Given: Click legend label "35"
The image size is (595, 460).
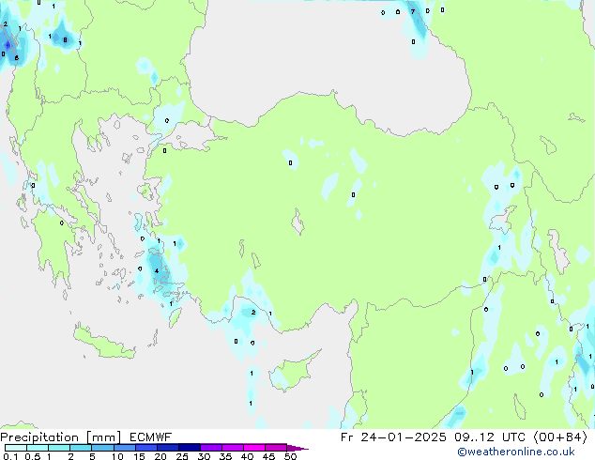Looking at the screenshot, I should 225,456.
